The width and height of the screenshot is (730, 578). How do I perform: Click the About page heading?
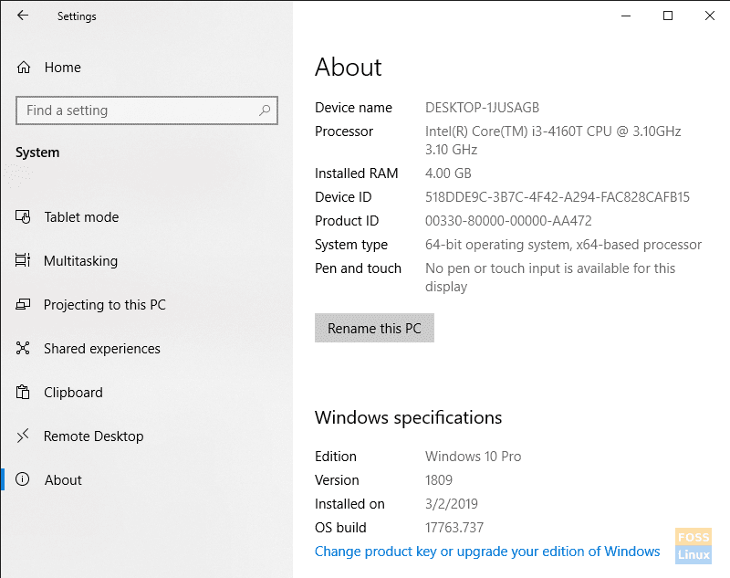349,67
